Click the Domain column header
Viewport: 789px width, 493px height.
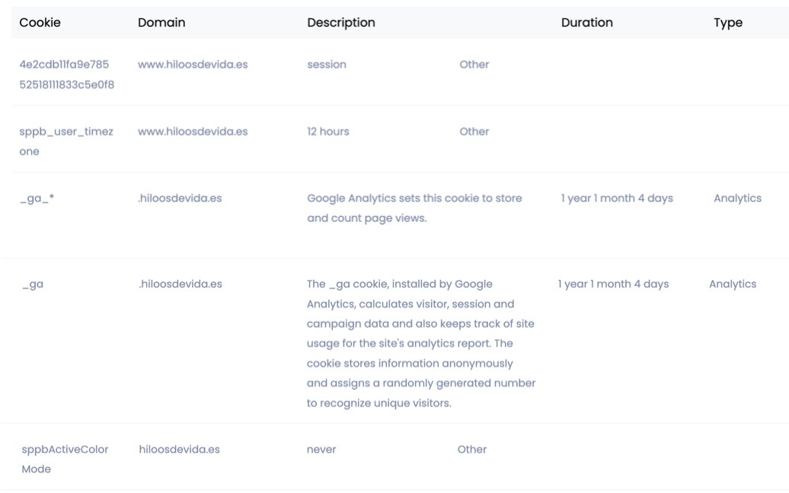[161, 23]
